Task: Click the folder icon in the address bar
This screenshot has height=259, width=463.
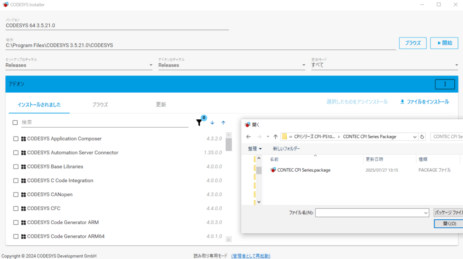Action: (284, 137)
